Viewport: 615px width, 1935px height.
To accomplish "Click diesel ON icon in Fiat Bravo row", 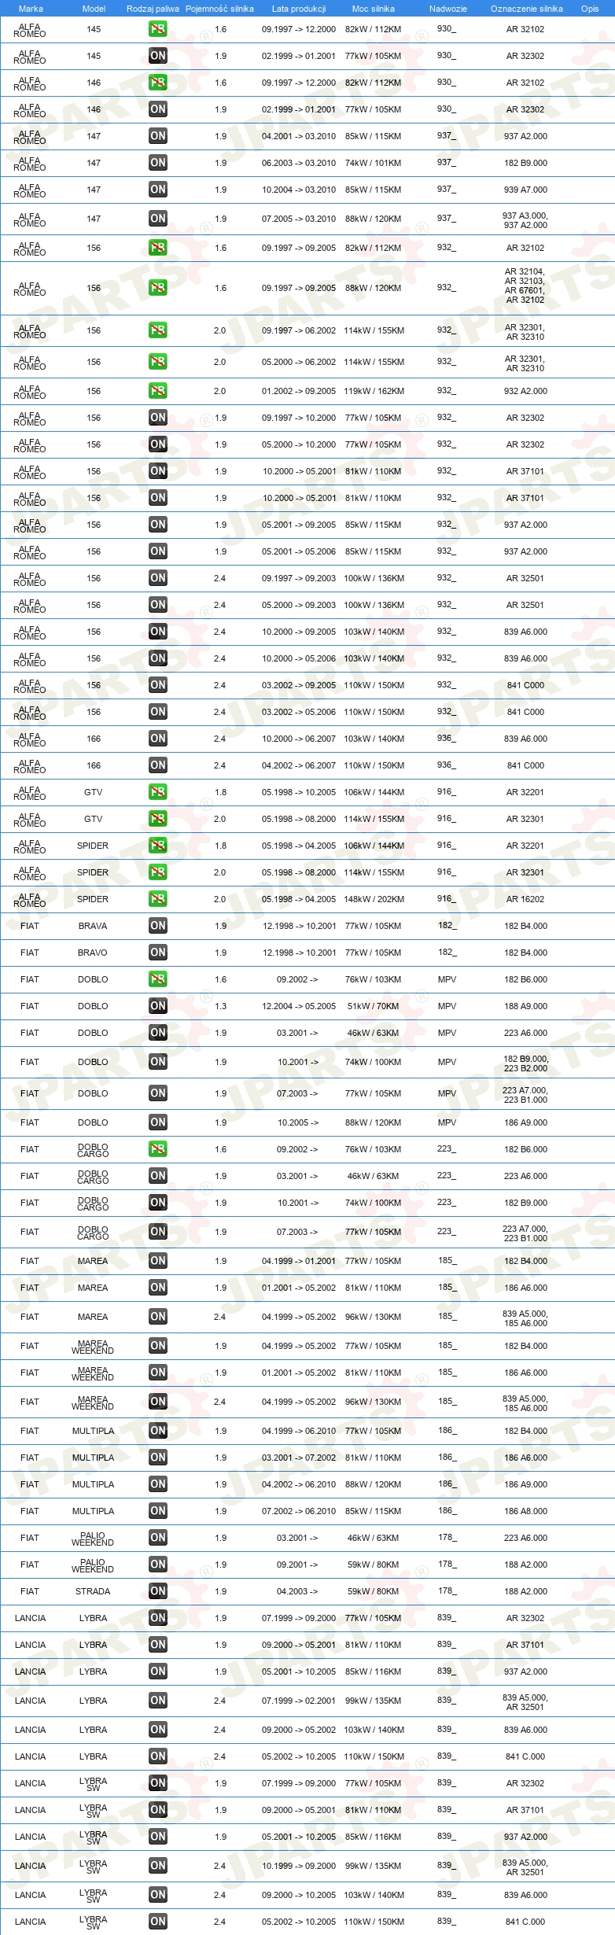I will point(158,953).
